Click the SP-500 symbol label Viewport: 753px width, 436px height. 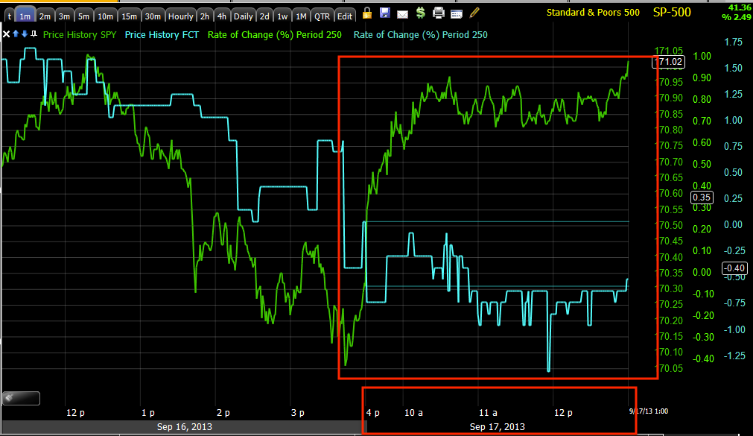click(x=672, y=12)
